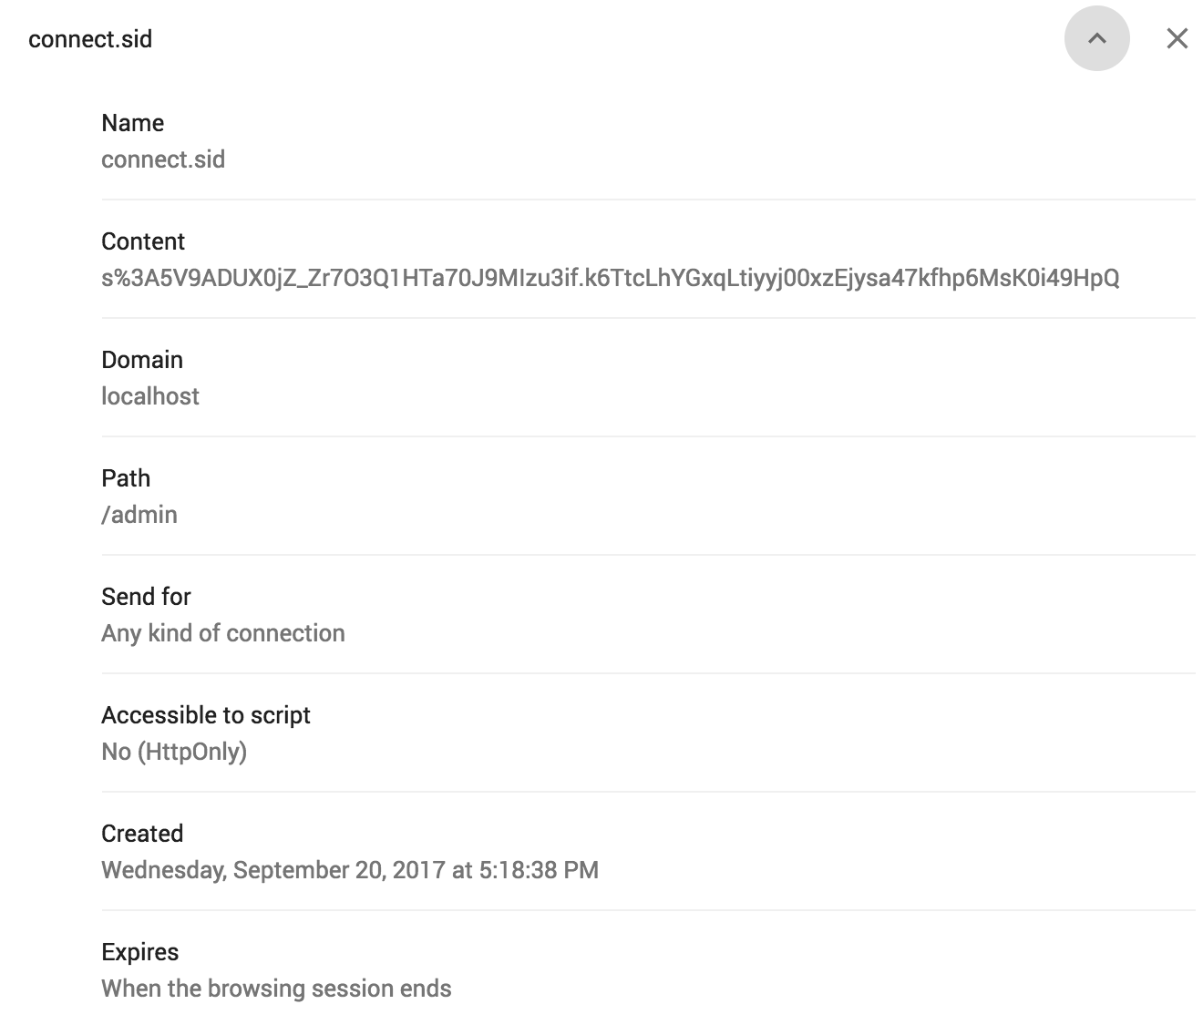Select the September 20 creation timestamp

(x=350, y=869)
